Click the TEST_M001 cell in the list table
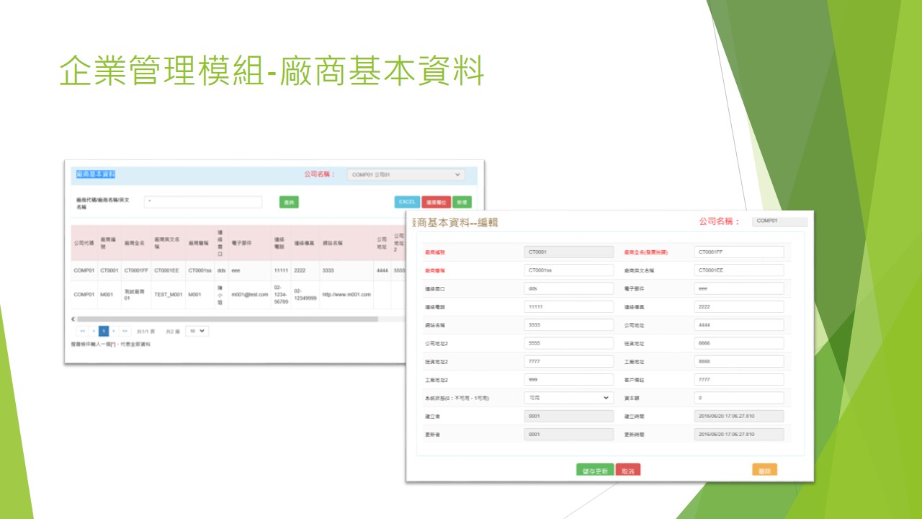Image resolution: width=922 pixels, height=519 pixels. pos(169,294)
